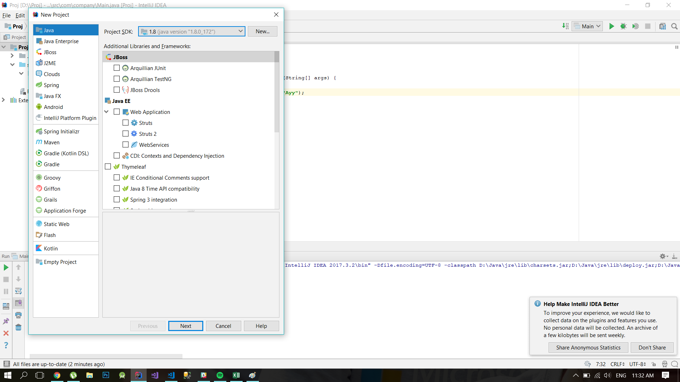Select Kotlin project type

[66, 248]
